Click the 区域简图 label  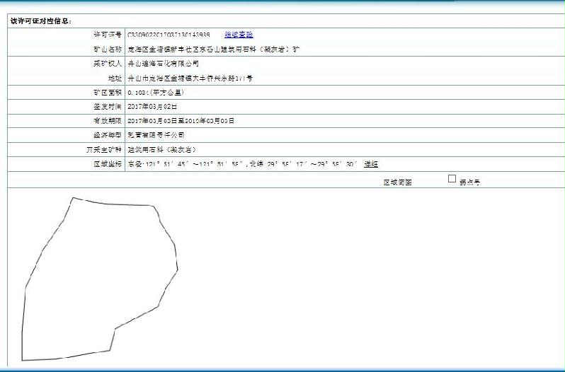[x=397, y=182]
